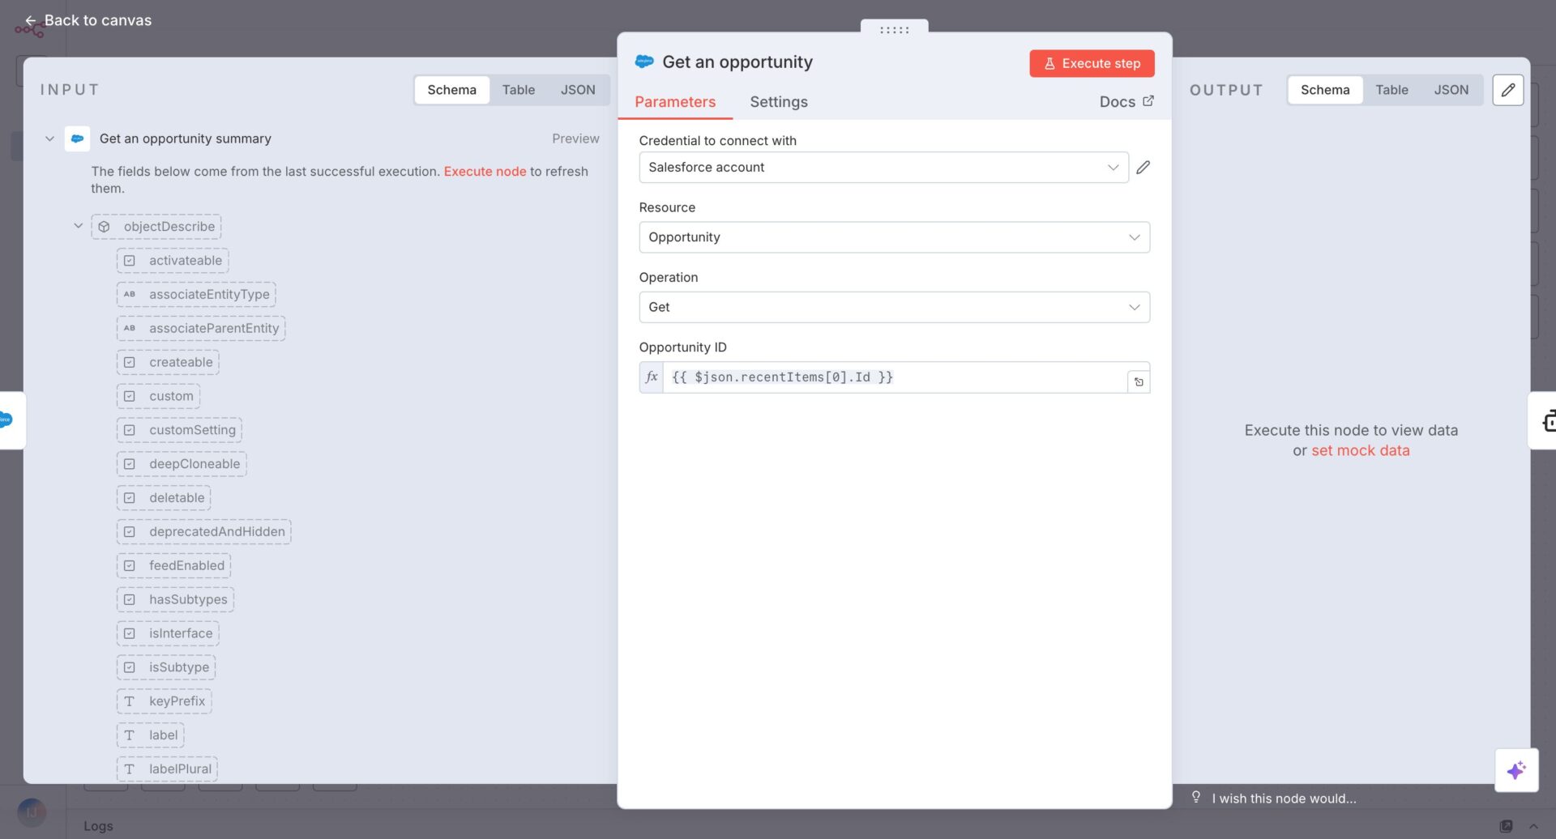Switch the output view to Table
1556x839 pixels.
point(1391,90)
